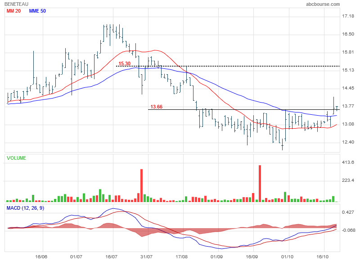Click the tallest red volume bar in September
This screenshot has height=261, width=360.
[x=260, y=184]
